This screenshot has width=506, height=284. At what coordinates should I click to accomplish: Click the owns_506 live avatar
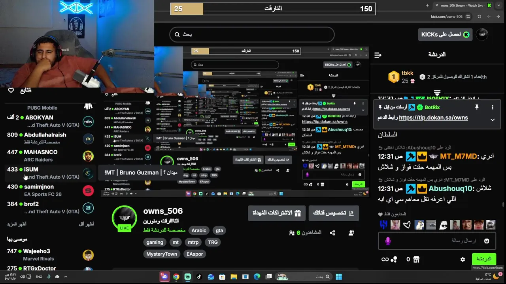point(125,217)
